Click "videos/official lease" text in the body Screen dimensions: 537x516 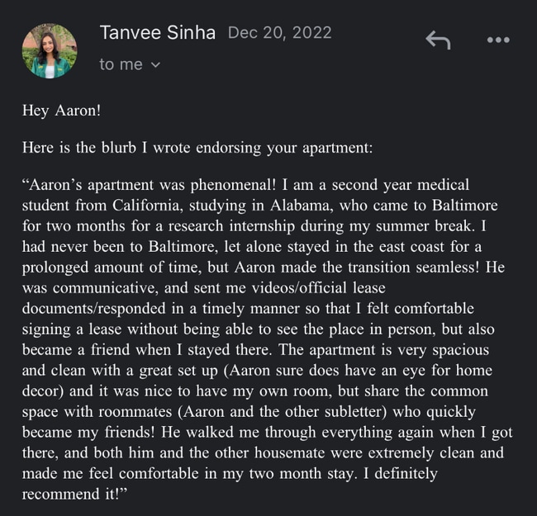319,288
